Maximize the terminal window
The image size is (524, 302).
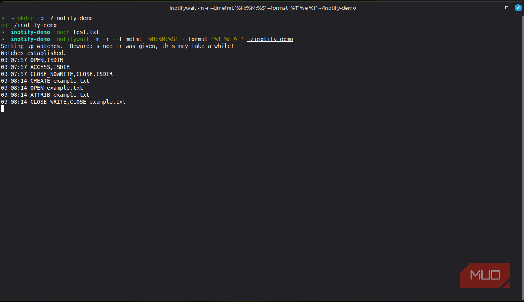507,8
